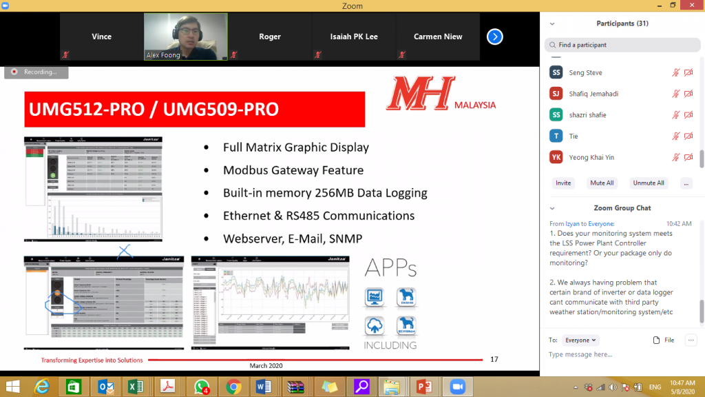This screenshot has width=705, height=397.
Task: Select Alex Foong's video thumbnail
Action: (186, 37)
